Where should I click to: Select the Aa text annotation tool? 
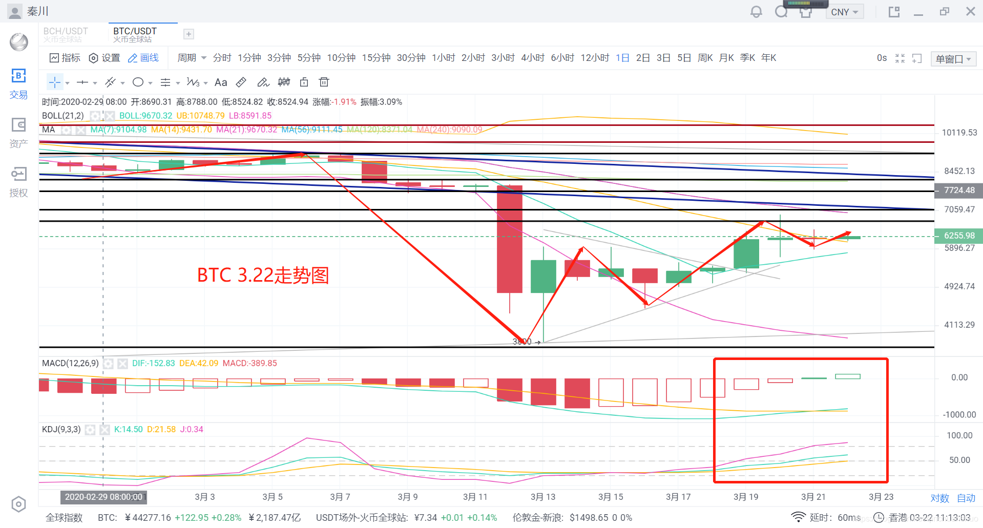click(221, 82)
